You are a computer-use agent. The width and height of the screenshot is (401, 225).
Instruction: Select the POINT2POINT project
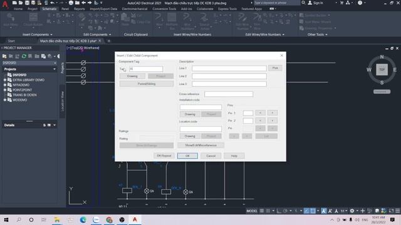23,90
